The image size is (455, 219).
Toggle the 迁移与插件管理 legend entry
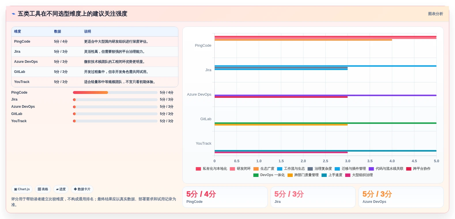(x=350, y=169)
